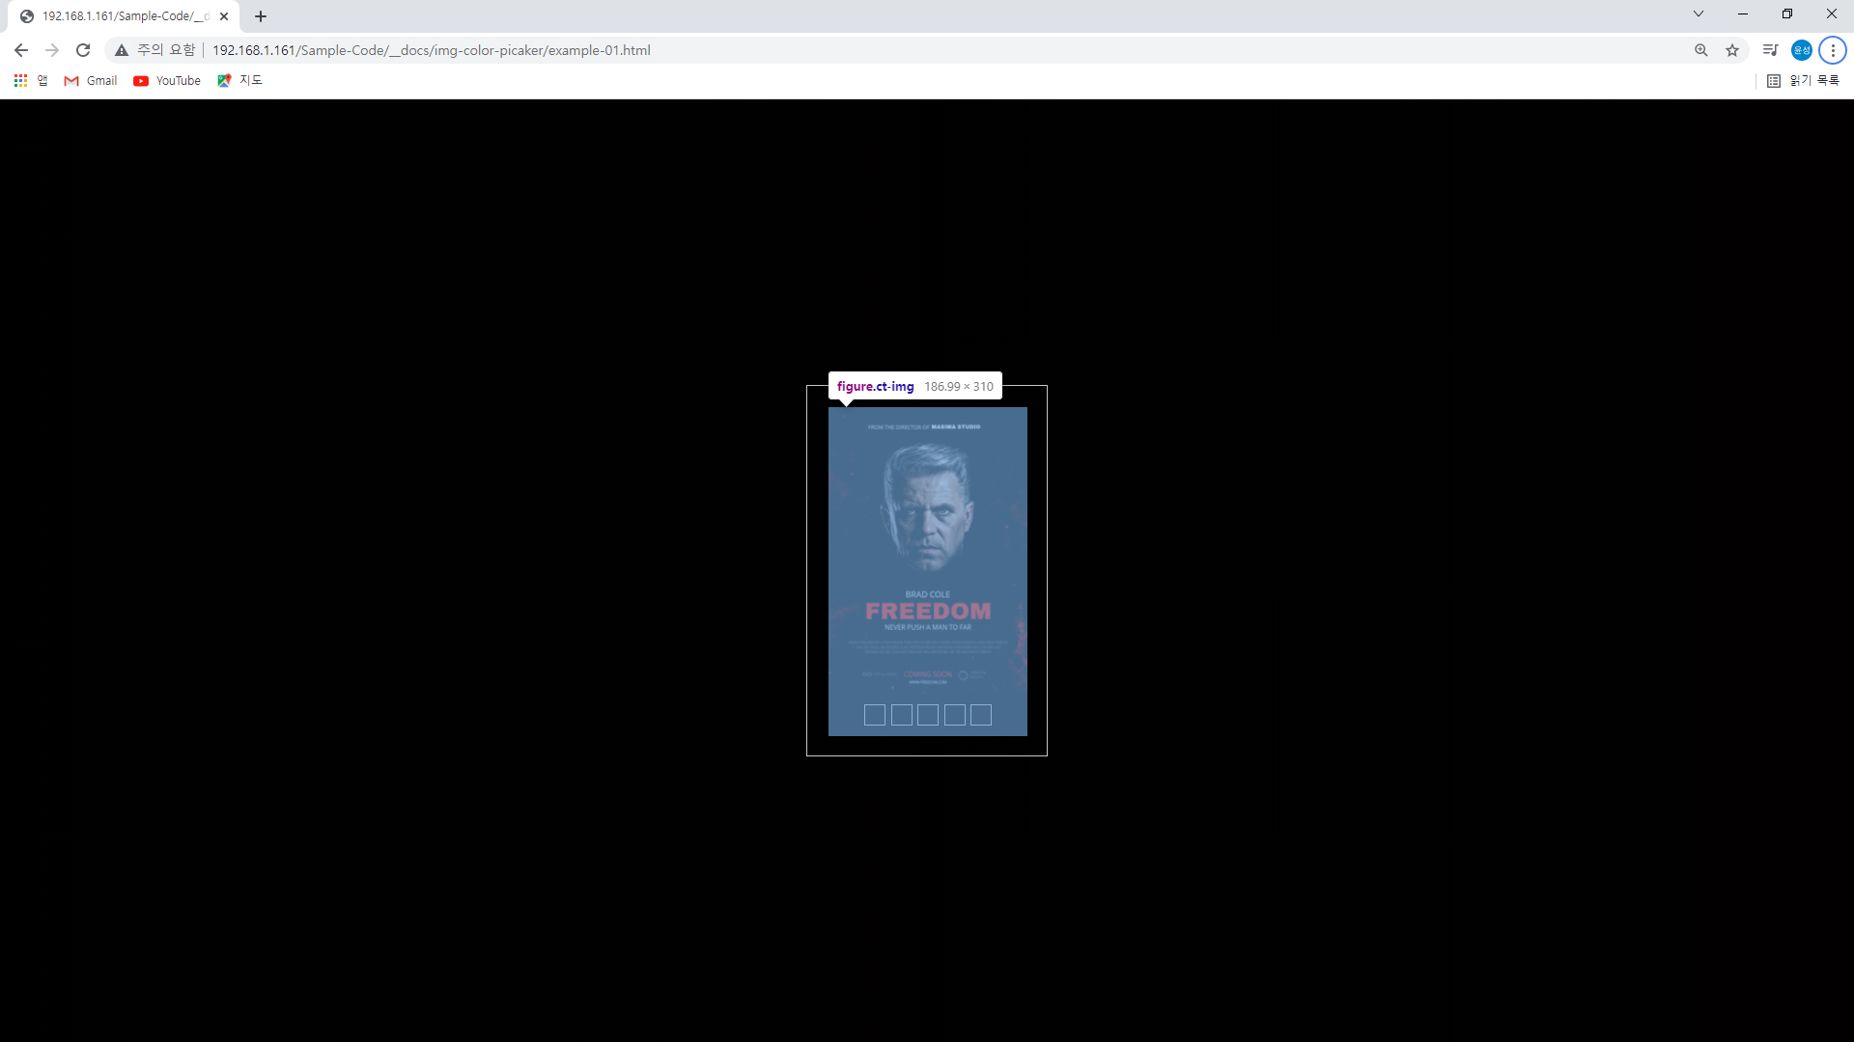
Task: Open the reading list panel
Action: point(1803,81)
